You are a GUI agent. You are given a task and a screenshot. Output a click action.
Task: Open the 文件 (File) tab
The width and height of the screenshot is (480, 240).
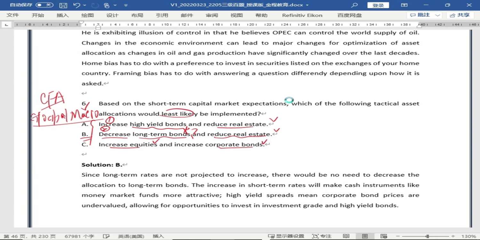click(x=13, y=15)
